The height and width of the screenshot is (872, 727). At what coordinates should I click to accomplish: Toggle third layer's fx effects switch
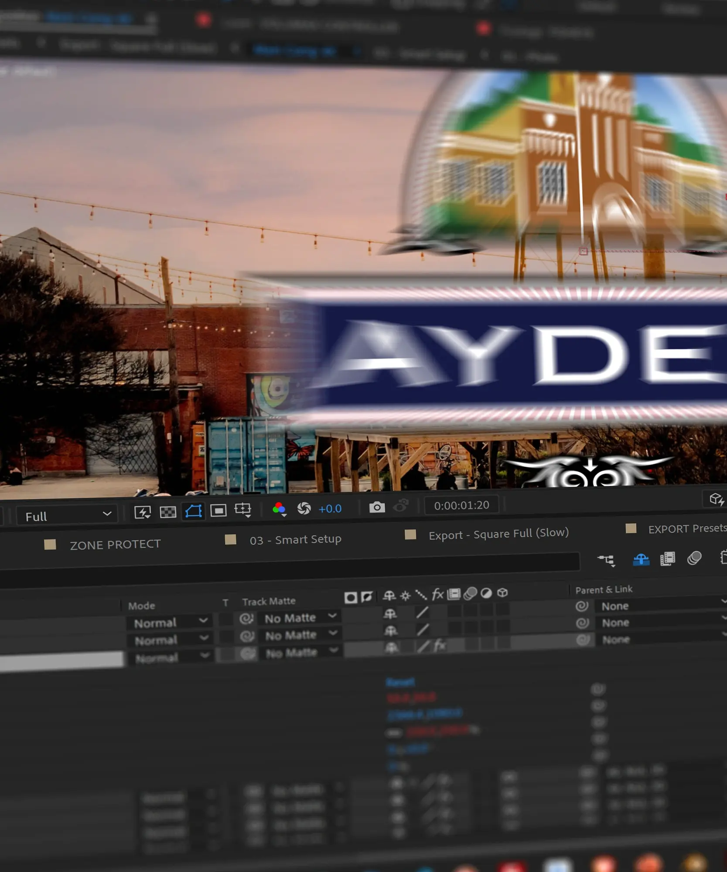point(439,645)
